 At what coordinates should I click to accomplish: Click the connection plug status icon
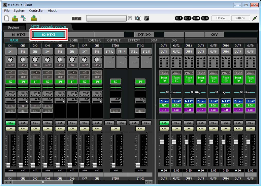point(255,18)
